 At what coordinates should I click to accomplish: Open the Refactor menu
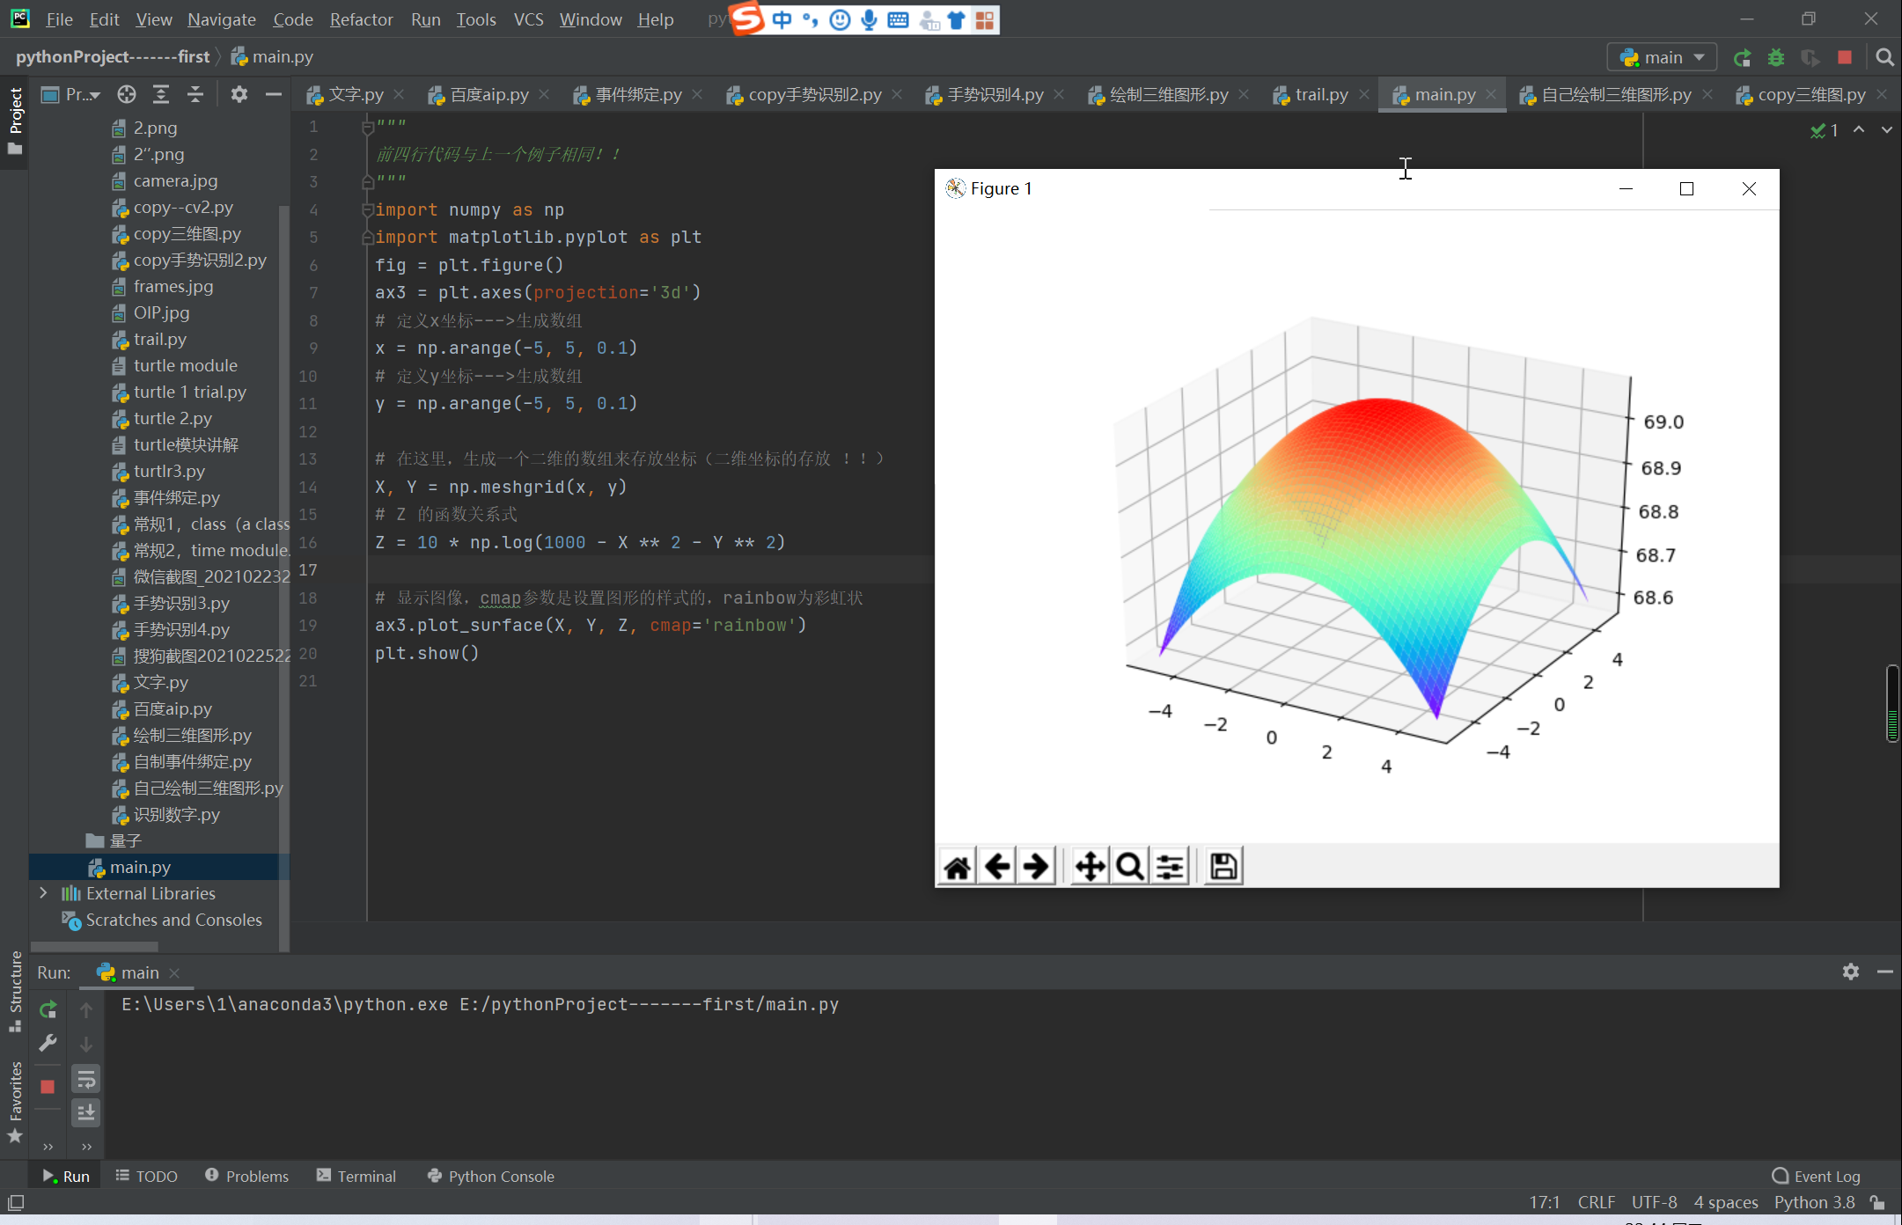(361, 19)
